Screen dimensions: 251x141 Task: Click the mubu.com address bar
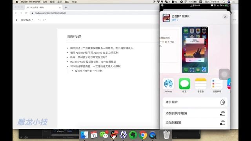95,13
